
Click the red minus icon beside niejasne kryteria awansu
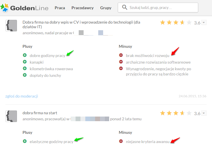click(x=121, y=141)
